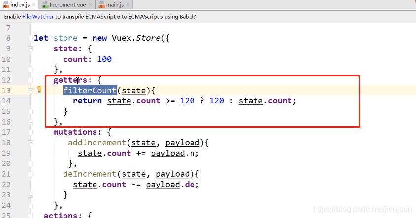Click the 'mutations' keyword
Image resolution: width=416 pixels, height=218 pixels.
(x=75, y=132)
